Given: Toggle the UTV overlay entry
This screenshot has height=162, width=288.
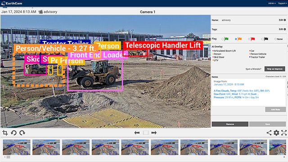Looking at the screenshot, I should pyautogui.click(x=216, y=60).
